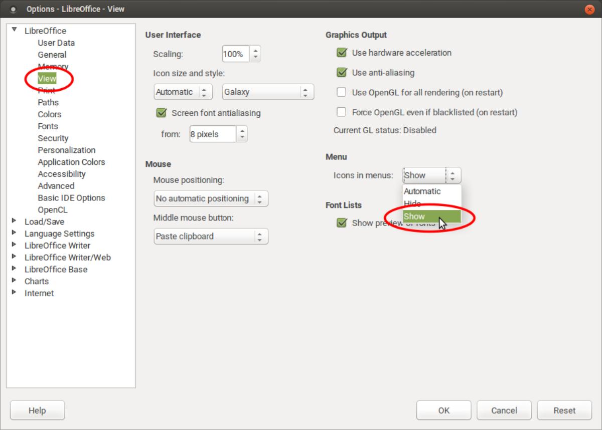Open the Galaxy icon style dropdown
Viewport: 602px width, 430px height.
(267, 92)
